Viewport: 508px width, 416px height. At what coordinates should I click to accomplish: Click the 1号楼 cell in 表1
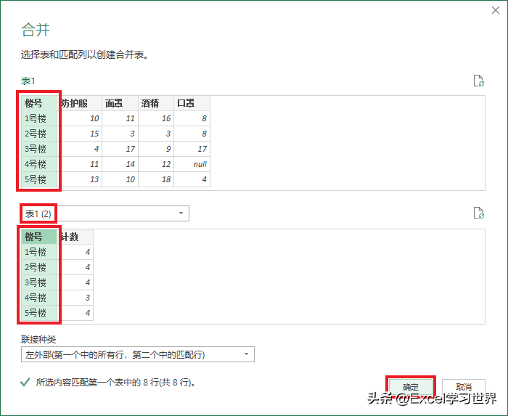(40, 118)
